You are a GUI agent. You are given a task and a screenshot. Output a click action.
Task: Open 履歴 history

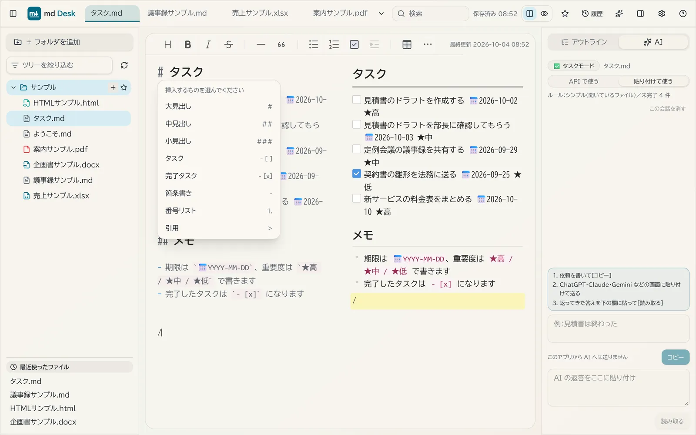click(592, 13)
